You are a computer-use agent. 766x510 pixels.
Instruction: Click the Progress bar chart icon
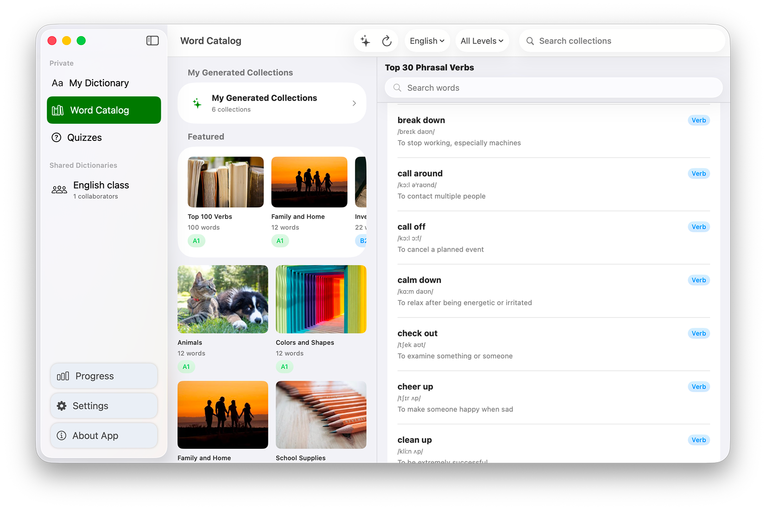[x=63, y=376]
